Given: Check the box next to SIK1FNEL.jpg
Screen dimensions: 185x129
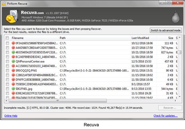Looking at the screenshot, I should pyautogui.click(x=7, y=89).
